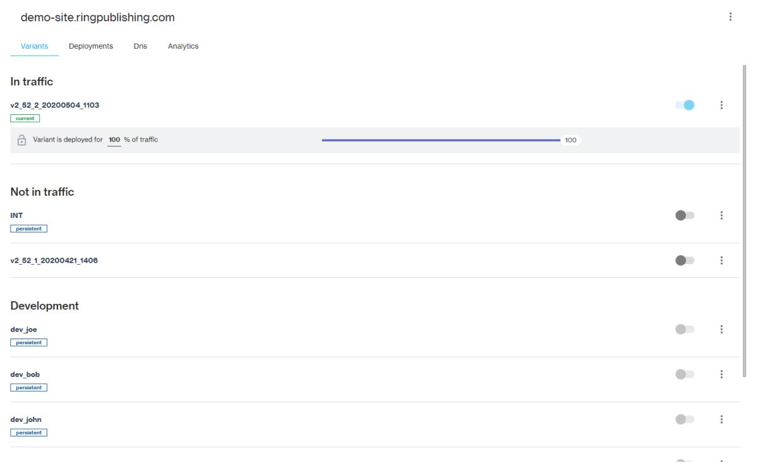Click the dev_joe variant name
758x468 pixels.
24,329
